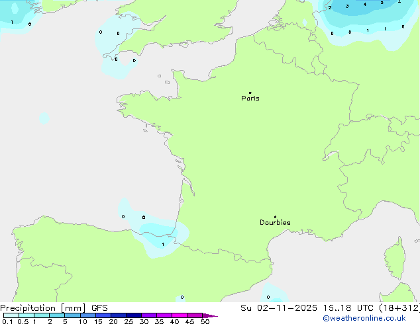Click the 15..18 UTC time range
The image size is (420, 324).
point(348,308)
